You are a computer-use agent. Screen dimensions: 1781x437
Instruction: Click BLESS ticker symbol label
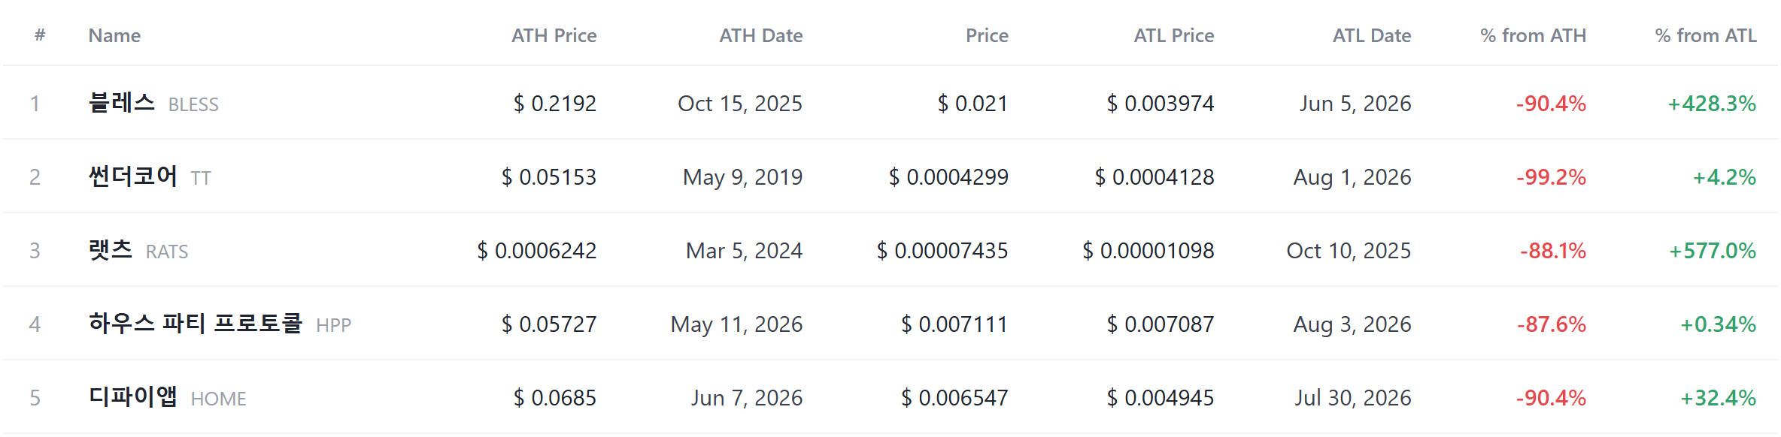pos(193,104)
